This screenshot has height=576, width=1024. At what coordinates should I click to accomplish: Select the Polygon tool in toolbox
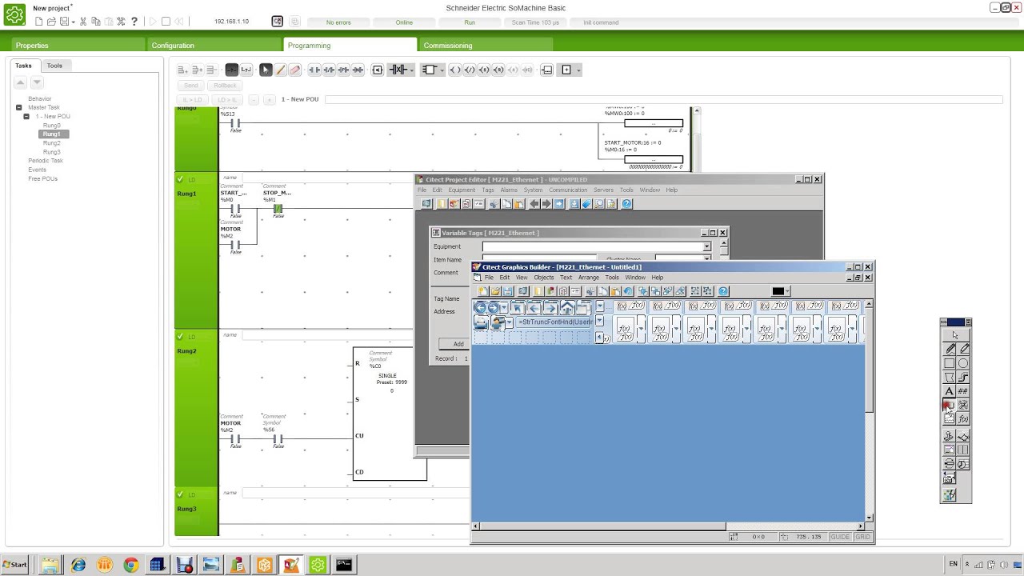(x=950, y=377)
